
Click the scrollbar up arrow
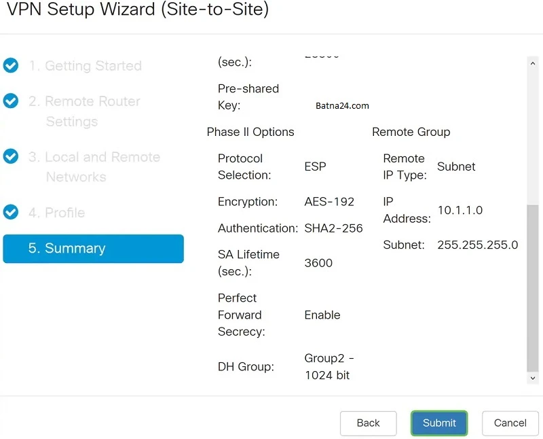(533, 63)
